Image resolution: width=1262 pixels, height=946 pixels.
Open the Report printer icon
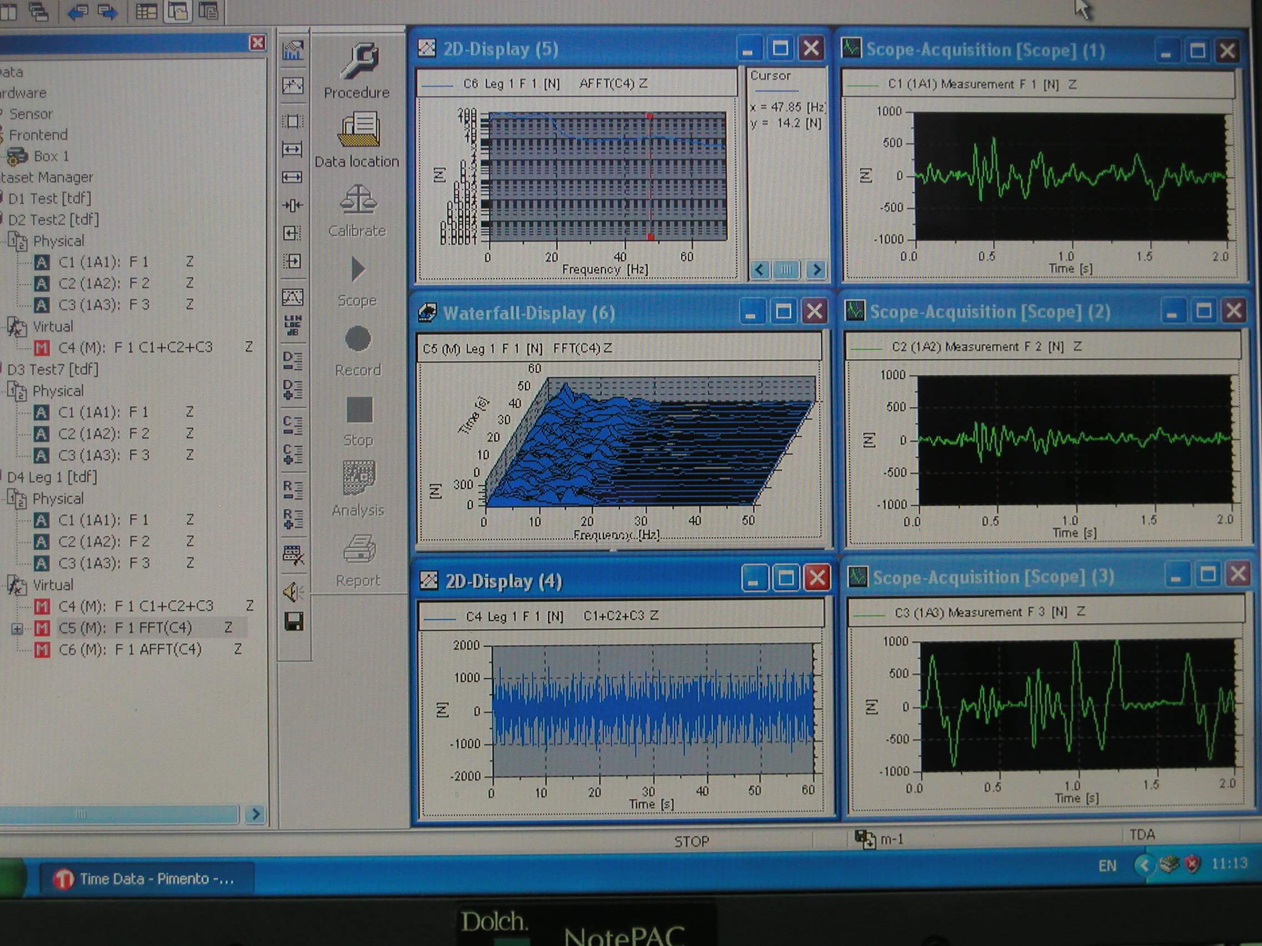pos(359,549)
